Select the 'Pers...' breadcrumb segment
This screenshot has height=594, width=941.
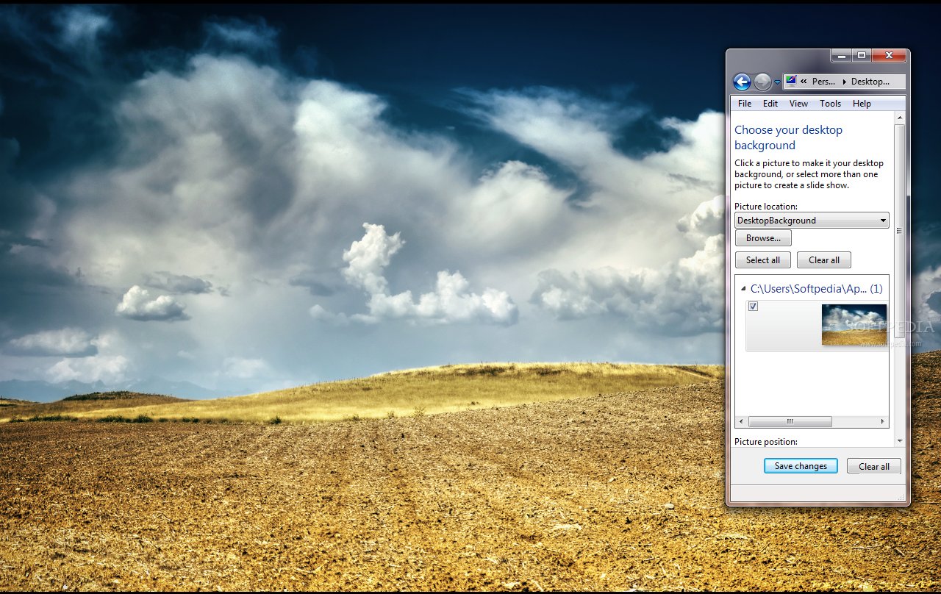(823, 82)
